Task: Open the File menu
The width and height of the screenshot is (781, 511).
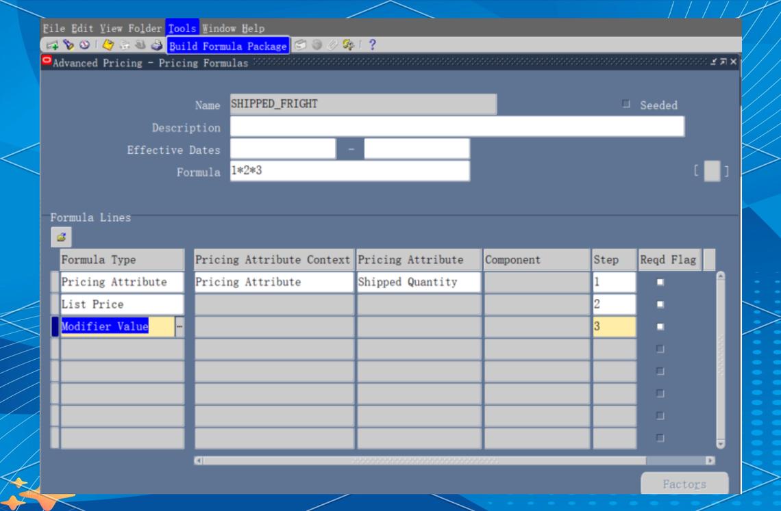Action: click(x=53, y=28)
